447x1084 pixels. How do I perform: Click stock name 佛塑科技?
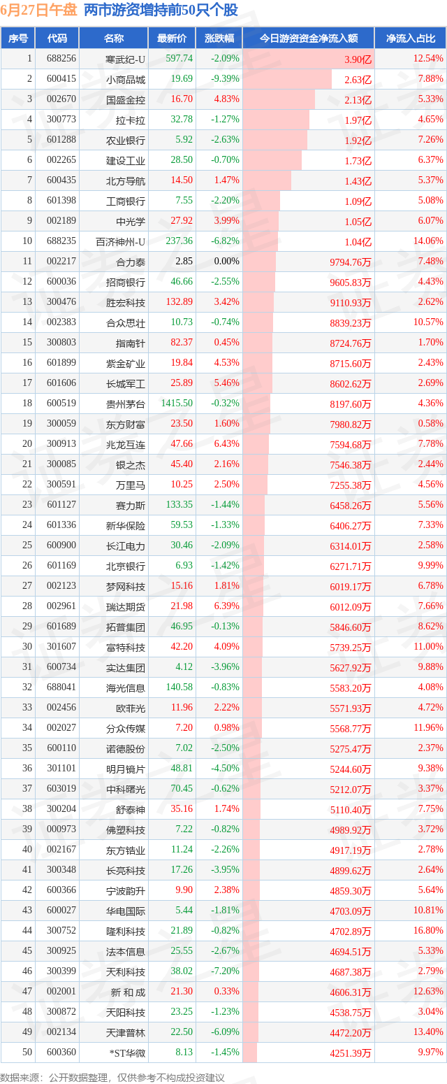(x=126, y=829)
